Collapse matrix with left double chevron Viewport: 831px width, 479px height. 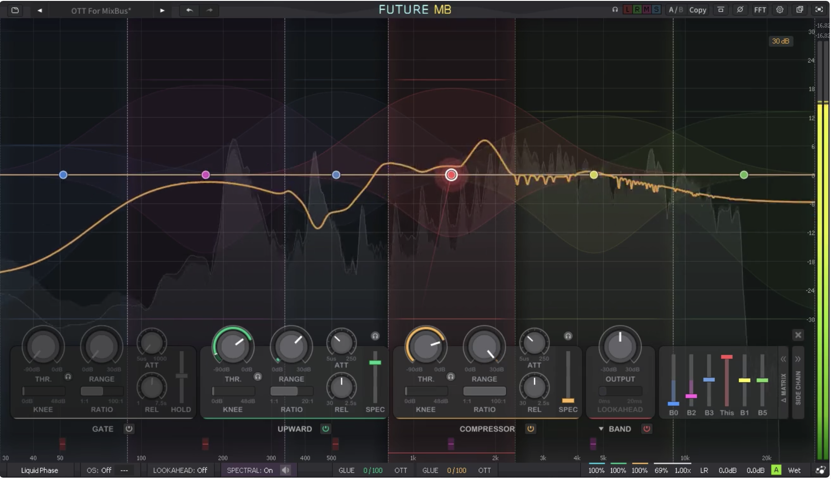click(783, 359)
